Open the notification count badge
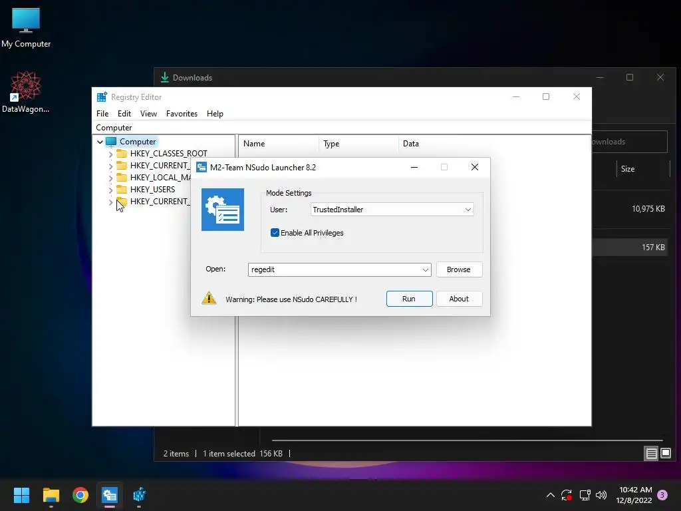This screenshot has width=681, height=511. (662, 495)
